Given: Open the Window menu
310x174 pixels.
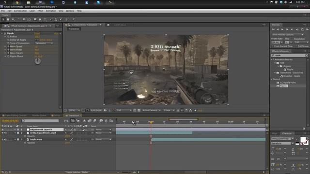Looking at the screenshot, I should pos(70,11).
